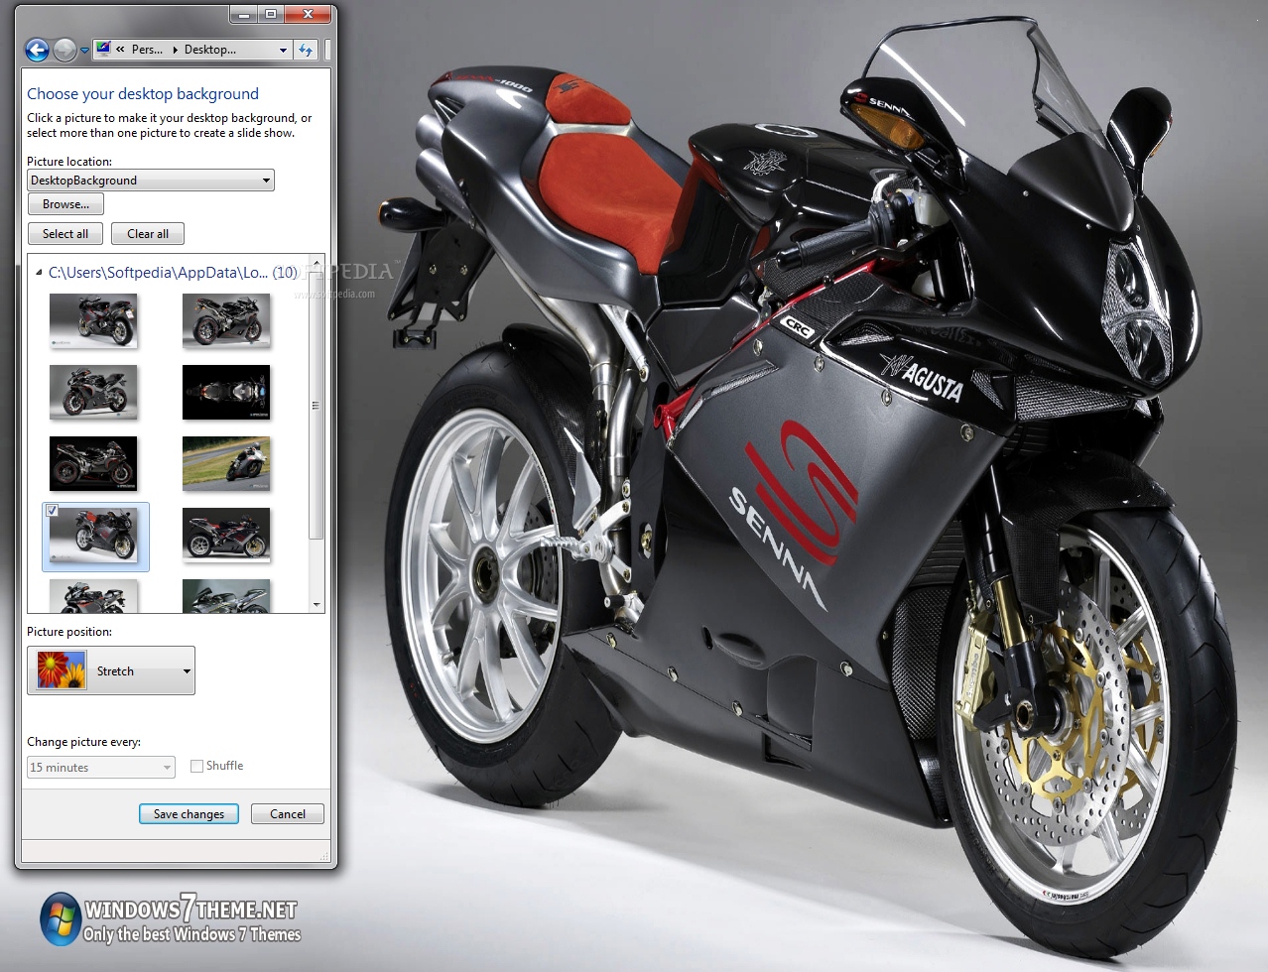Click the Save changes button
This screenshot has width=1268, height=972.
189,813
